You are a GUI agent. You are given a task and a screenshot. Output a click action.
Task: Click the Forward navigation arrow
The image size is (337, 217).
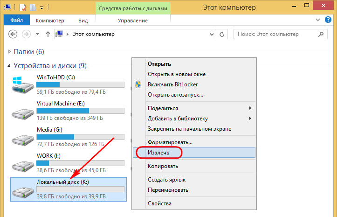click(26, 34)
